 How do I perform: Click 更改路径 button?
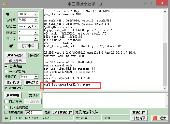32,83
